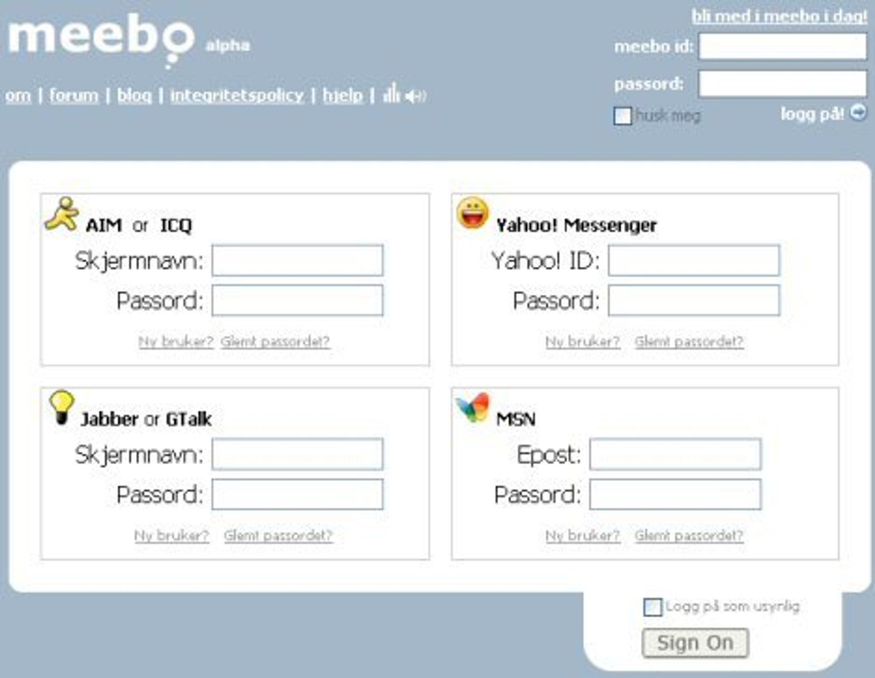Click the sound speaker icon in navigation
875x678 pixels.
point(415,96)
